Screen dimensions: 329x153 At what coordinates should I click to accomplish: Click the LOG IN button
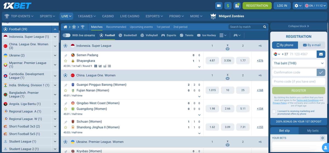tap(282, 5)
